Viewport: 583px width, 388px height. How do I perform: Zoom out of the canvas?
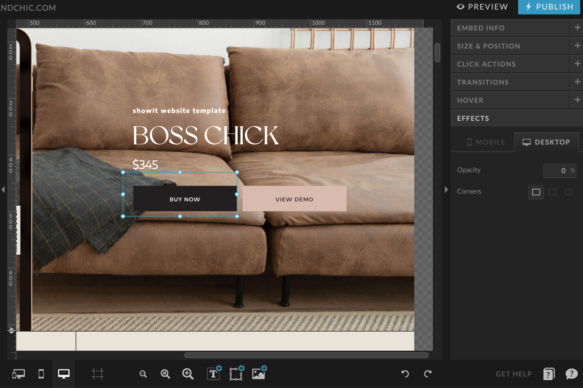(144, 374)
